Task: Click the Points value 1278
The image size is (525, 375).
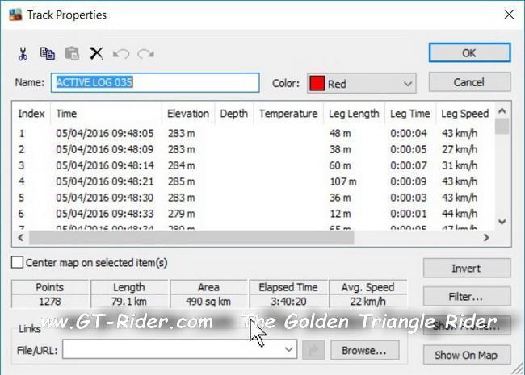Action: (50, 301)
